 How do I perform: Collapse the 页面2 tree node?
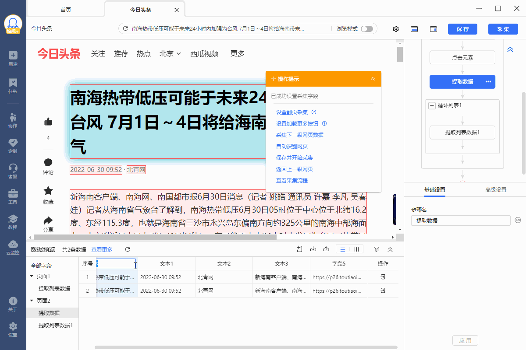pos(32,301)
